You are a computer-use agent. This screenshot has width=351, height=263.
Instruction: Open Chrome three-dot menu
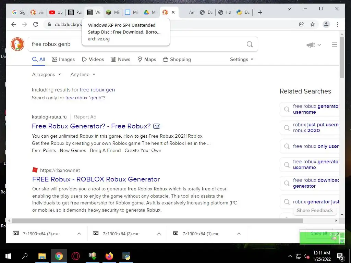click(x=337, y=24)
